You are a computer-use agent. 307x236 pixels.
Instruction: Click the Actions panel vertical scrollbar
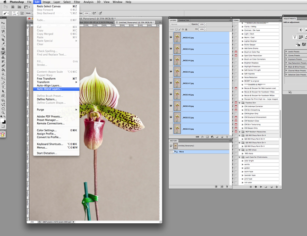click(x=281, y=124)
